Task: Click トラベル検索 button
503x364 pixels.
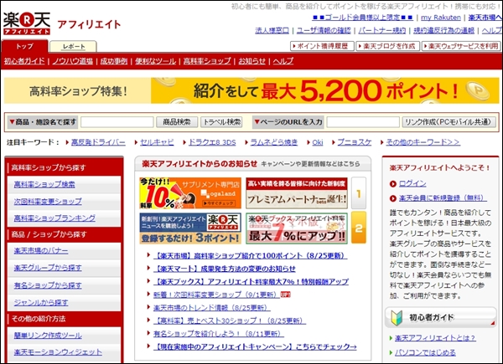Action: point(221,122)
